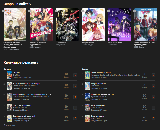Open Kono Healer, Mendokusai small thumbnail
The width and height of the screenshot is (160, 130).
9,118
